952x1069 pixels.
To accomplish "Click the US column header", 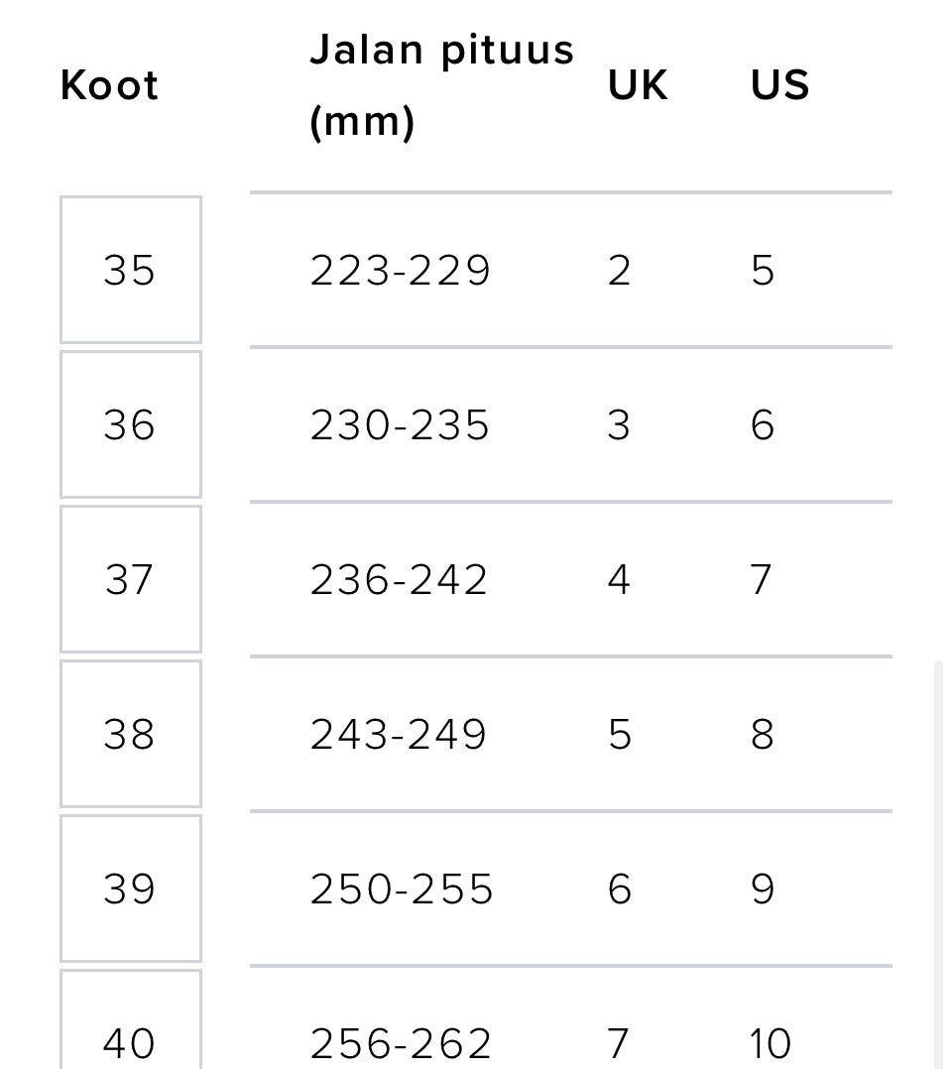I will [779, 85].
